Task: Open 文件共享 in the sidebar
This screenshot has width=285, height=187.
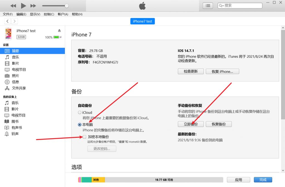Action: [18, 88]
